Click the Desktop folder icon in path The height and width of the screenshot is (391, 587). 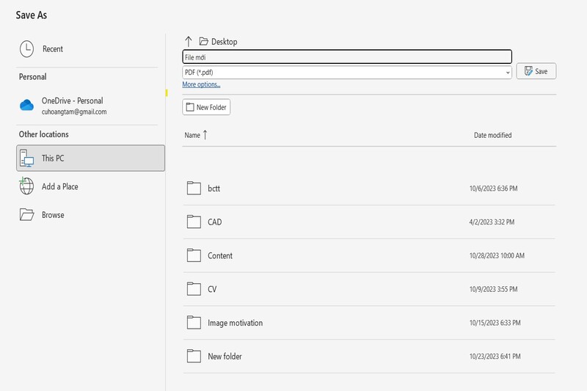[x=205, y=42]
